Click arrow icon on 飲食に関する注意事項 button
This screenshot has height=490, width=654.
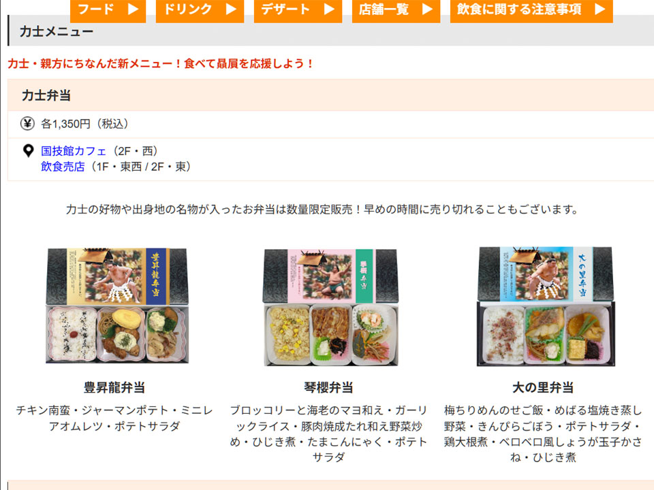[599, 9]
